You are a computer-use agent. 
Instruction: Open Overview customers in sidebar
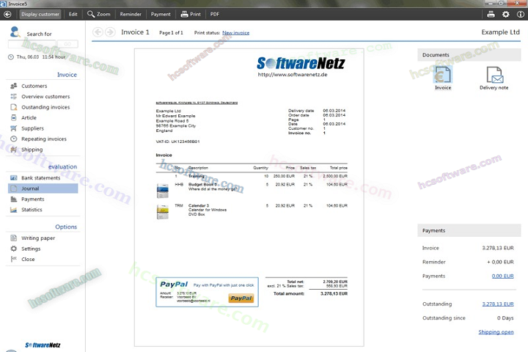[x=45, y=96]
